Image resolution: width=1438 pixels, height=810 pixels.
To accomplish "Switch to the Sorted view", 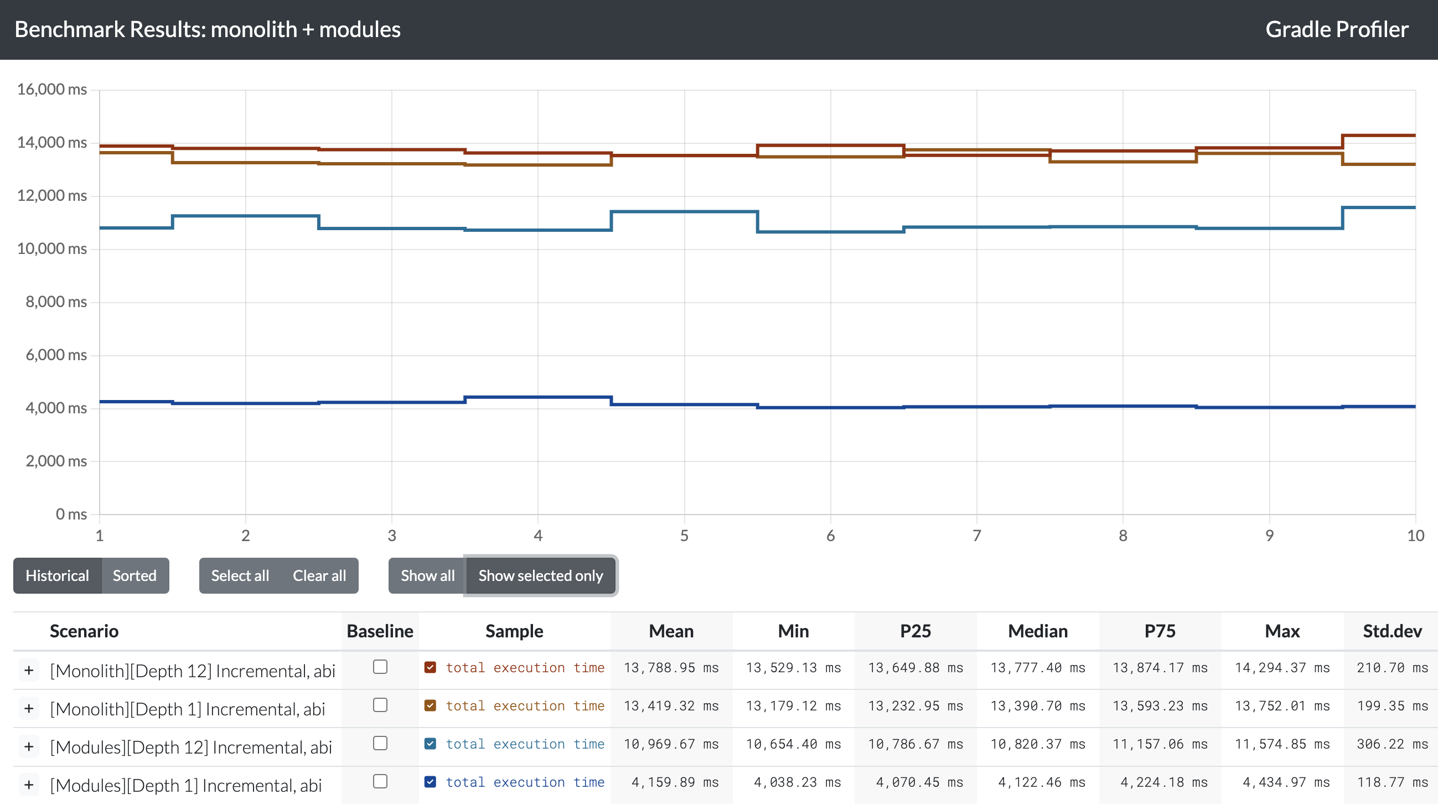I will tap(134, 576).
